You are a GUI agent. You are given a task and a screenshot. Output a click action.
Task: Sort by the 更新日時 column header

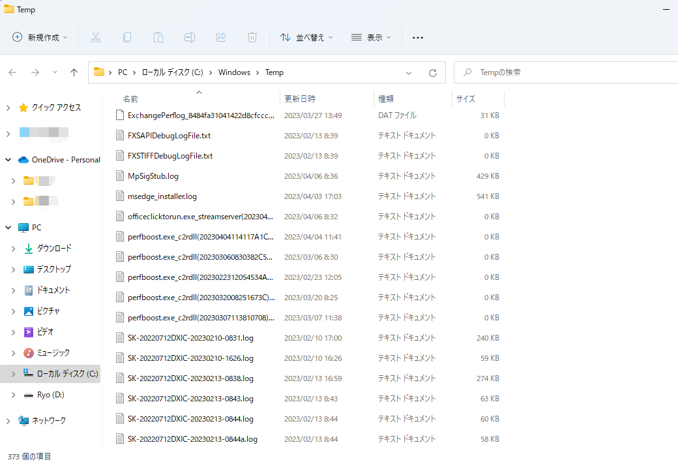[x=300, y=99]
